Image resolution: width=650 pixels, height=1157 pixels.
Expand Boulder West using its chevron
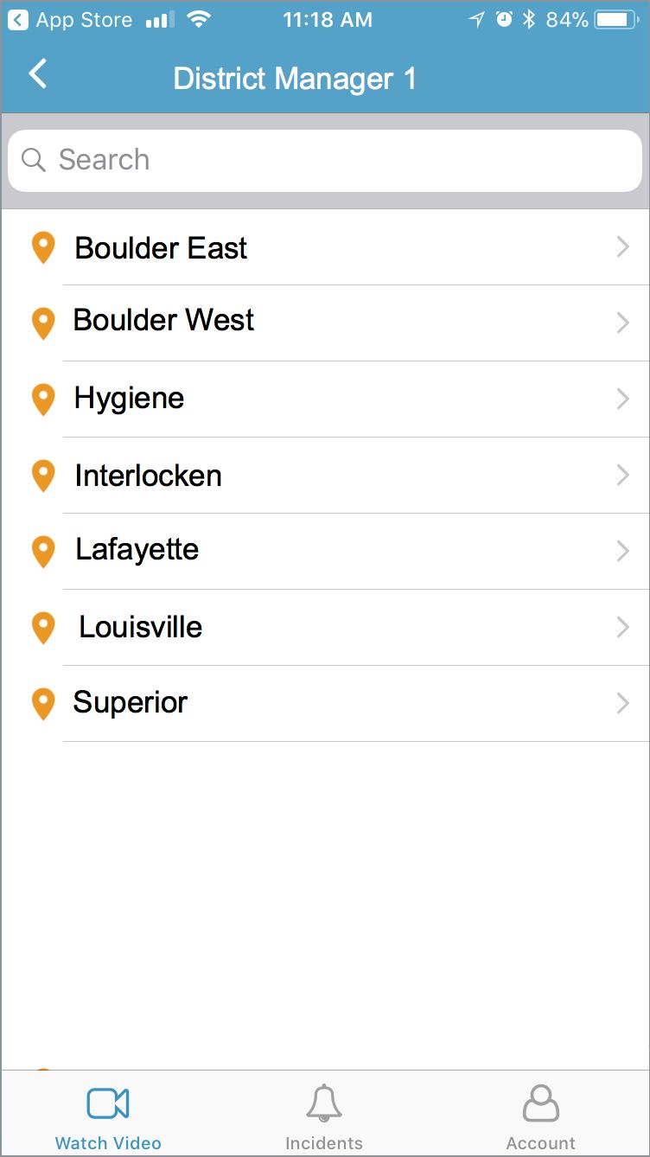pyautogui.click(x=622, y=323)
